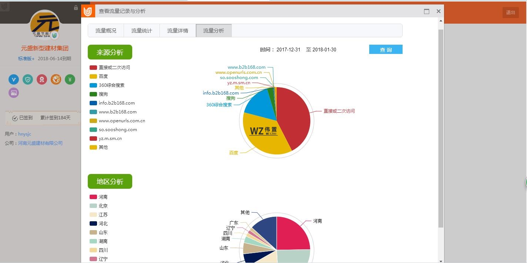The width and height of the screenshot is (527, 263).
Task: Open the 河南元盛建材有限公司 company link
Action: pyautogui.click(x=40, y=143)
